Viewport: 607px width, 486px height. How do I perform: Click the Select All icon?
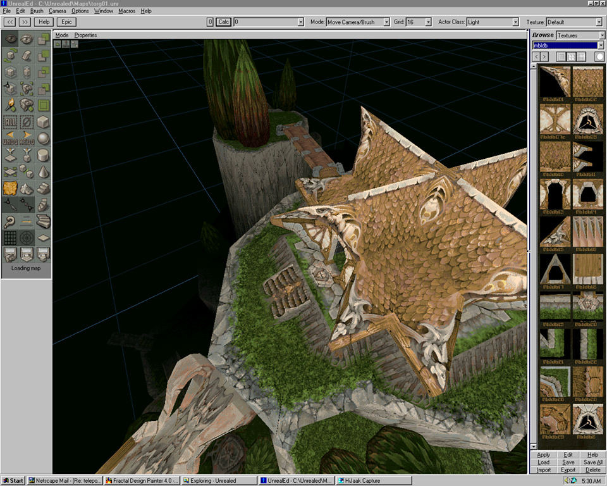(11, 121)
